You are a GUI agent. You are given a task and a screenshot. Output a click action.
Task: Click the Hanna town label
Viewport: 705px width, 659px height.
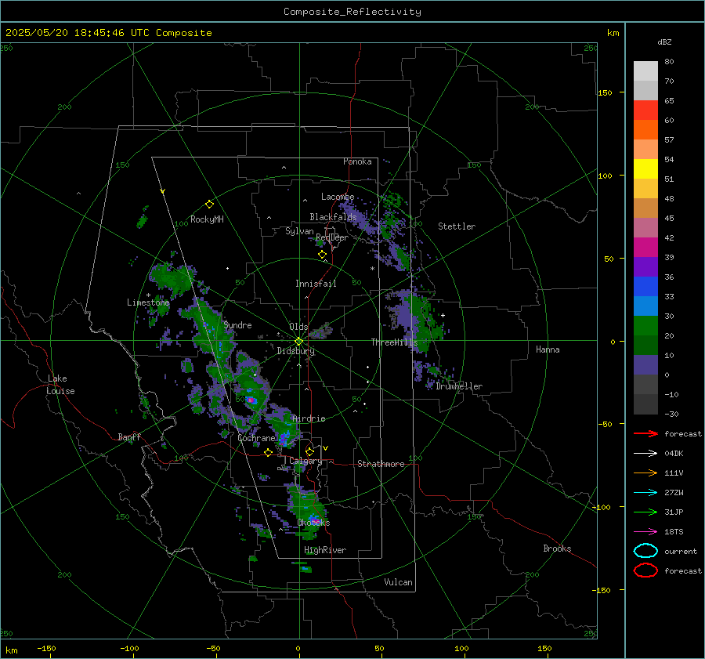pyautogui.click(x=548, y=349)
